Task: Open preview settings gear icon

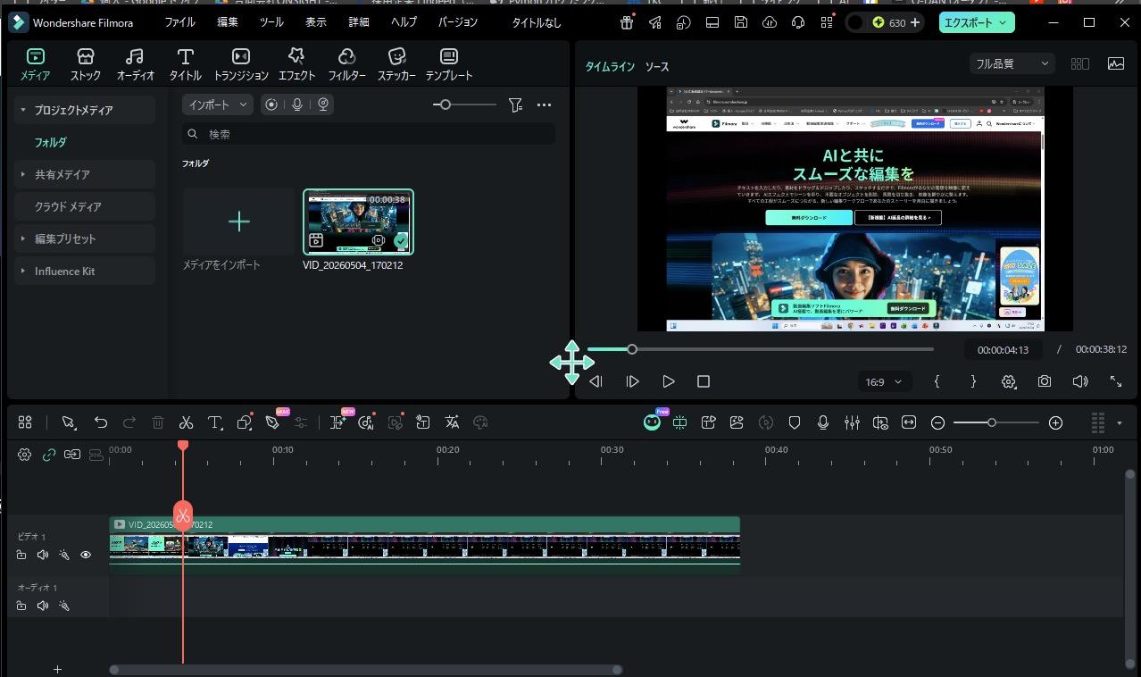Action: (x=1009, y=381)
